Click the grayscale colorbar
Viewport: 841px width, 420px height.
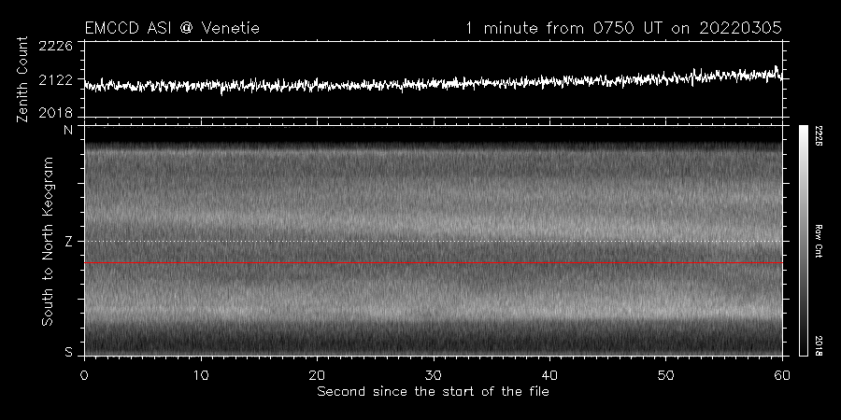tap(804, 241)
